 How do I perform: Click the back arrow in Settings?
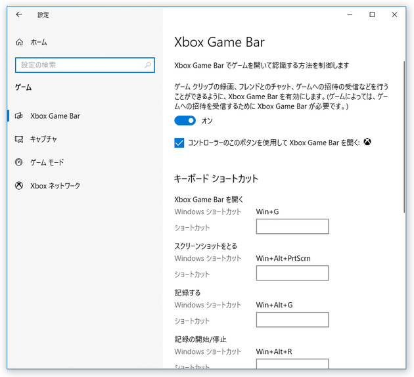click(19, 14)
